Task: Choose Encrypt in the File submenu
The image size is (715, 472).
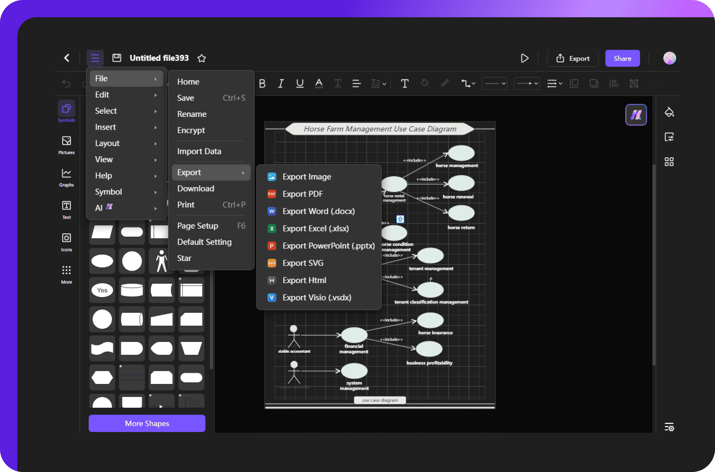Action: tap(211, 130)
